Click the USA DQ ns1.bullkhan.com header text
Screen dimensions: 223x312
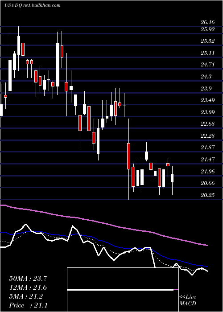click(32, 5)
